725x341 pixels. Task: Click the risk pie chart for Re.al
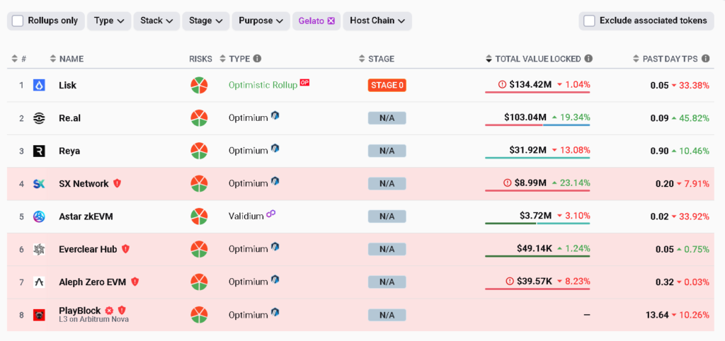[199, 118]
